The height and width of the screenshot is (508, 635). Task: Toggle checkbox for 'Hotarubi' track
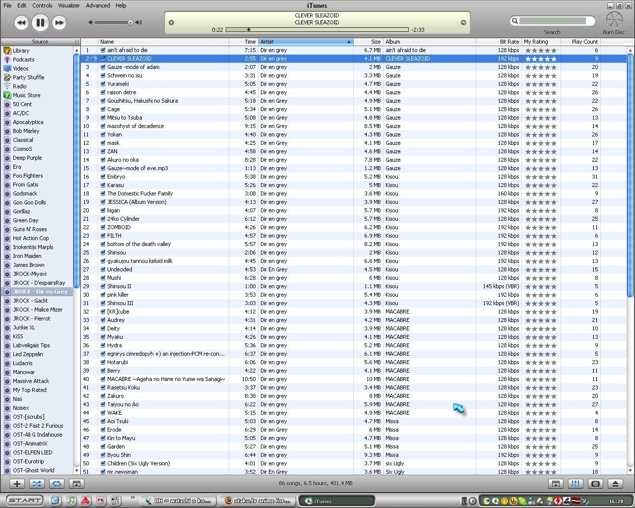(x=103, y=362)
